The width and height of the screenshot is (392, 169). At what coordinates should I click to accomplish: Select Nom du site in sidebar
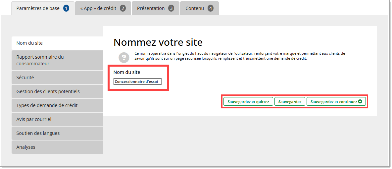[x=57, y=43]
